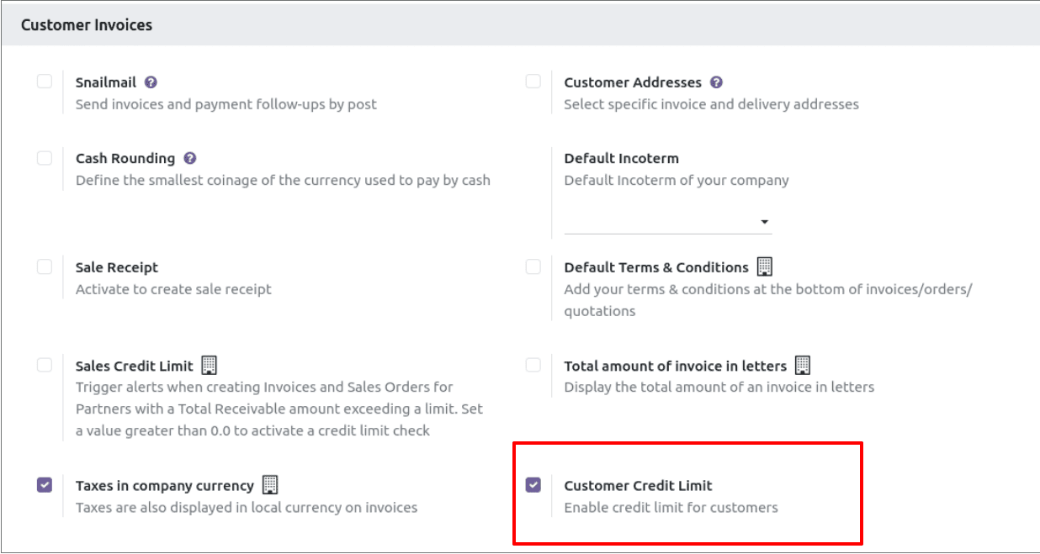The image size is (1040, 554).
Task: Click the Sale Receipt setting label
Action: pyautogui.click(x=117, y=267)
